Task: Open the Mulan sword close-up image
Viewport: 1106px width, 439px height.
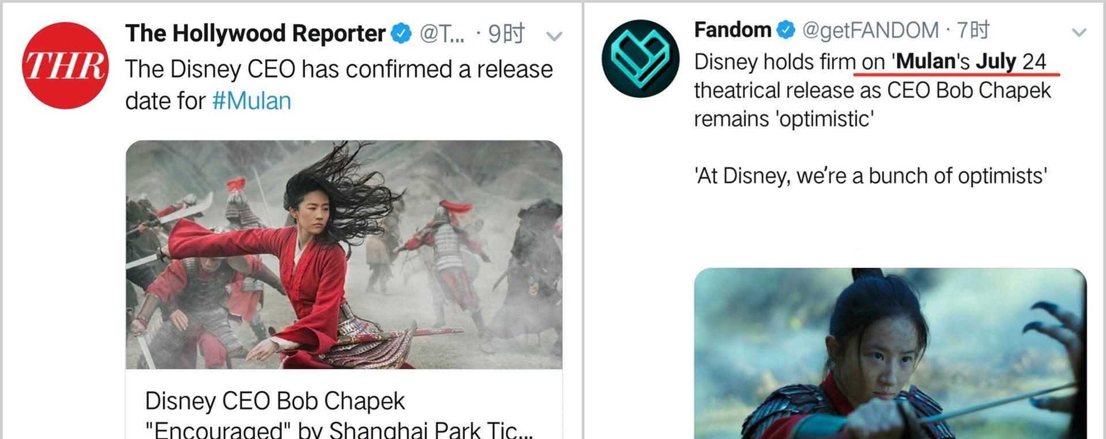Action: 890,353
